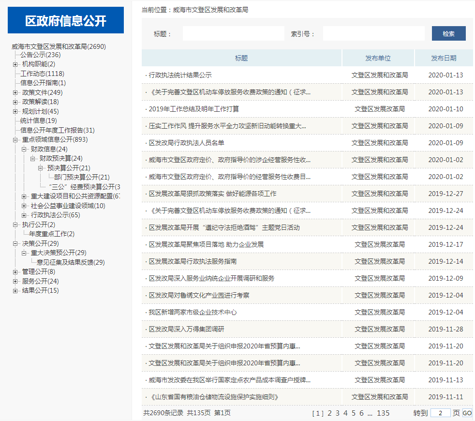Viewport: 475px width, 421px height.
Task: Go to page 135 in pagination
Action: pos(383,413)
